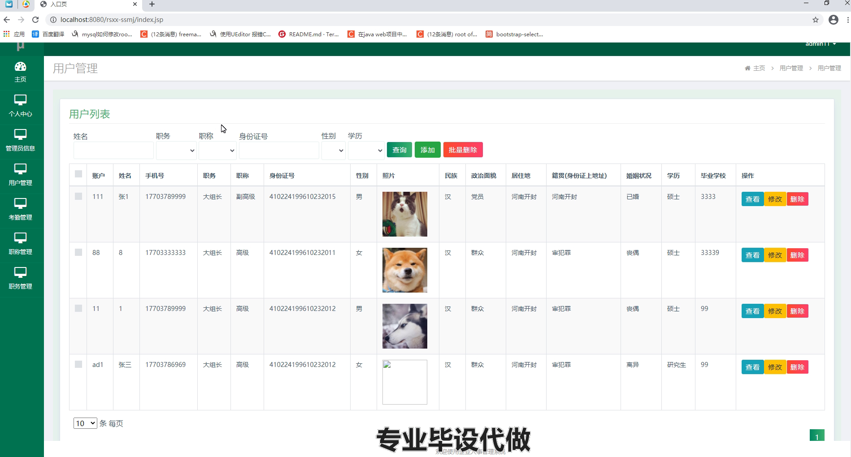Open 百度翻译 bookmark
The height and width of the screenshot is (457, 851).
(x=48, y=34)
